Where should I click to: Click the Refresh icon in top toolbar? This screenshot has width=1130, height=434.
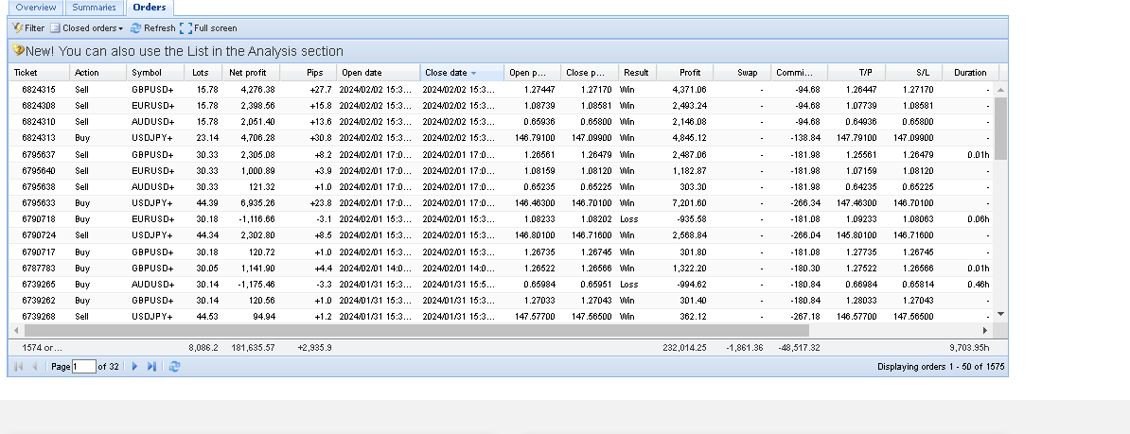(x=136, y=28)
